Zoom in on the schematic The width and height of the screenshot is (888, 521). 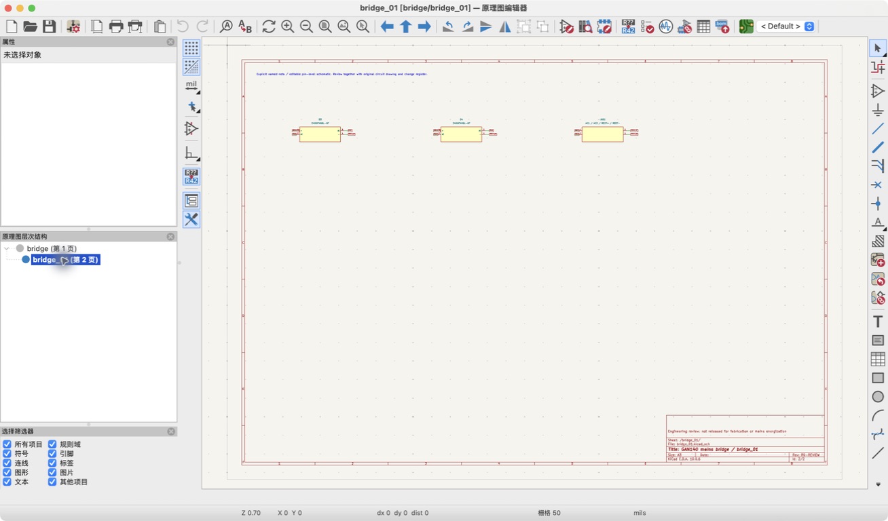coord(288,26)
